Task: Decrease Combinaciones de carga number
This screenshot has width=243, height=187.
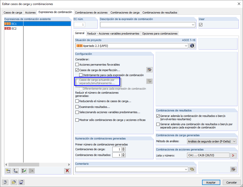Action: point(123,150)
